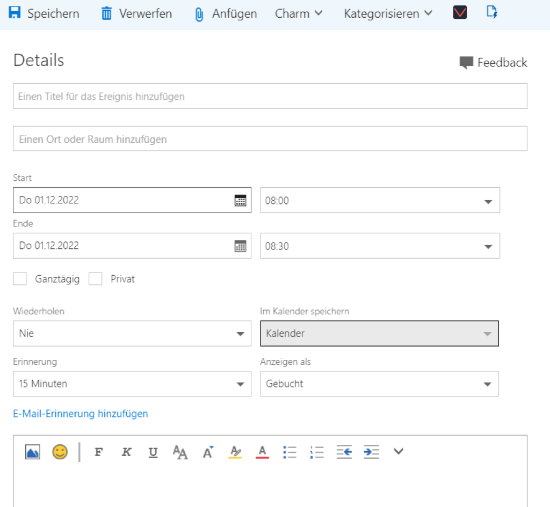Screen dimensions: 550x507
Task: Click the Feedback speech bubble icon
Action: click(466, 63)
